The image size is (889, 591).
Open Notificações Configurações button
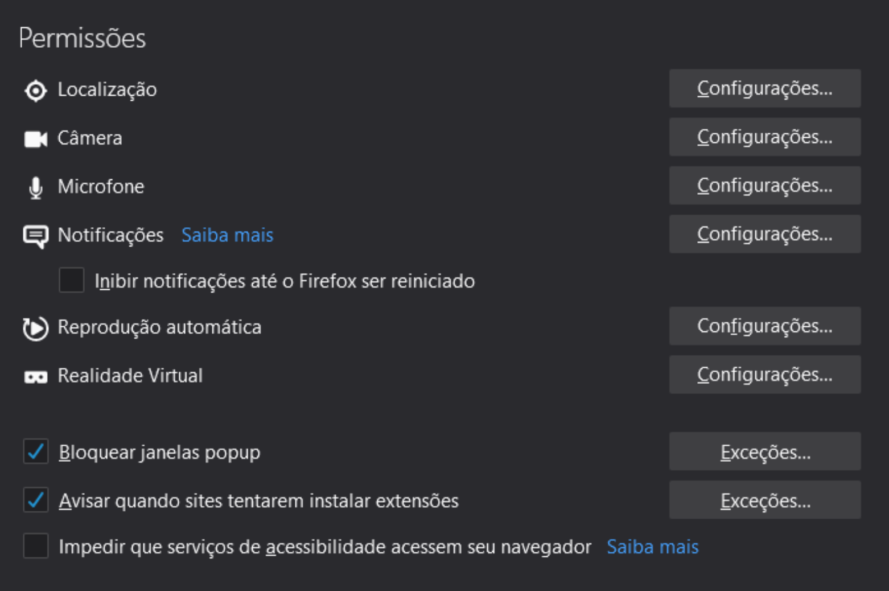click(x=764, y=234)
